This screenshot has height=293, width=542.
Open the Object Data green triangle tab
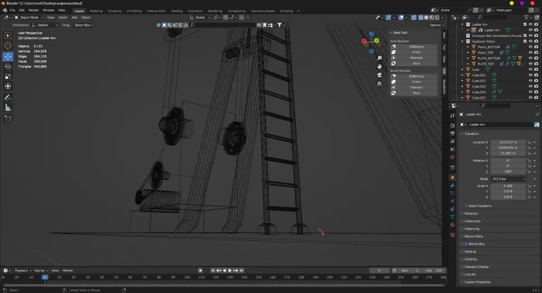(453, 217)
